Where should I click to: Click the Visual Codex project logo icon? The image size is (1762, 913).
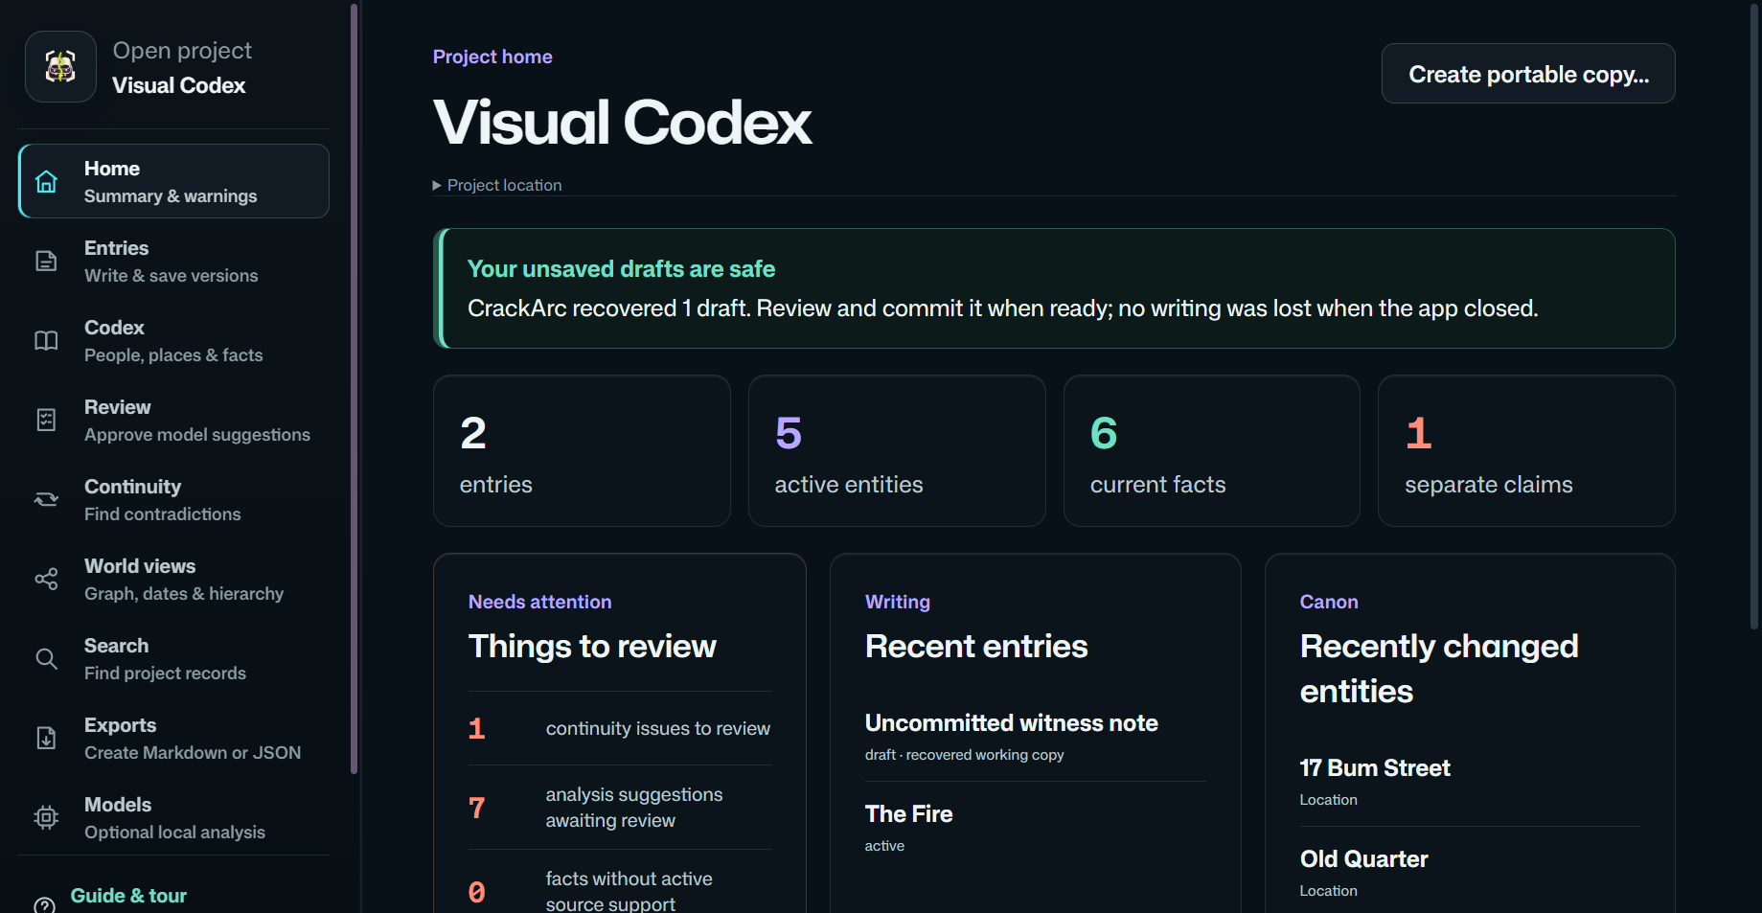point(60,67)
